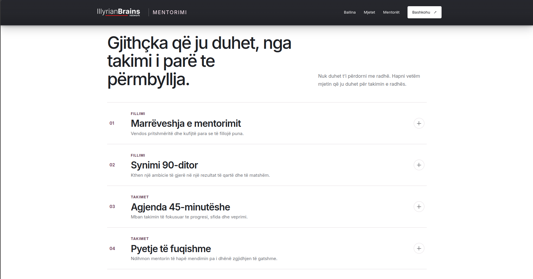Click description 'Vendos pritshmëritë dhe kufijtë'
533x279 pixels.
click(x=187, y=134)
